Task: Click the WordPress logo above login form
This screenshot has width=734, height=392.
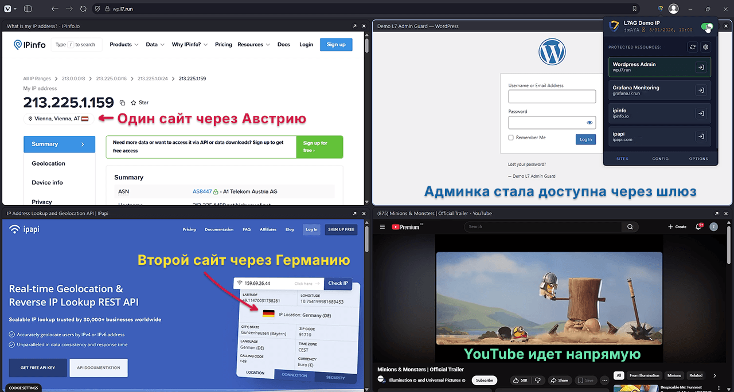Action: click(x=552, y=52)
